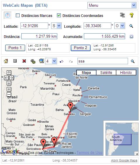Click the plus box icon in toolbar

15,61
